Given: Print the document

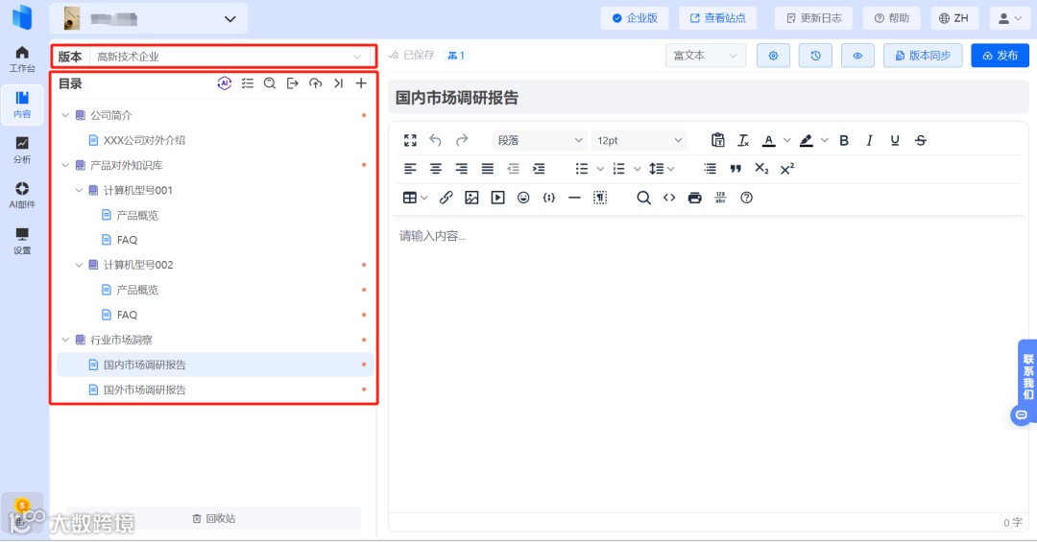Looking at the screenshot, I should pyautogui.click(x=694, y=198).
